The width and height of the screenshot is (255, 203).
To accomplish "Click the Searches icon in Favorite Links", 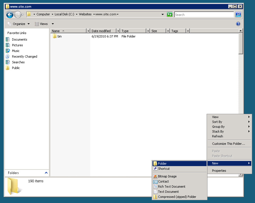I will (8, 62).
